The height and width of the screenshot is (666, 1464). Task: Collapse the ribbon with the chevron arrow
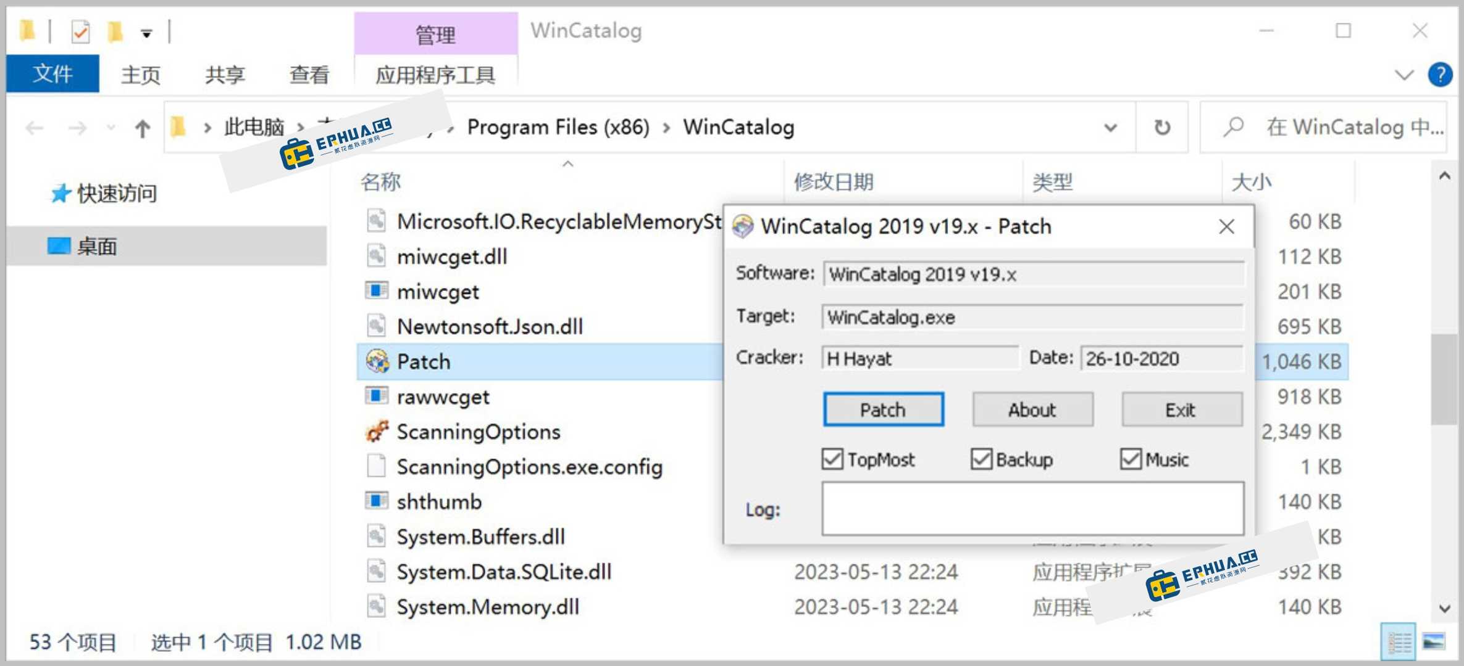1404,75
